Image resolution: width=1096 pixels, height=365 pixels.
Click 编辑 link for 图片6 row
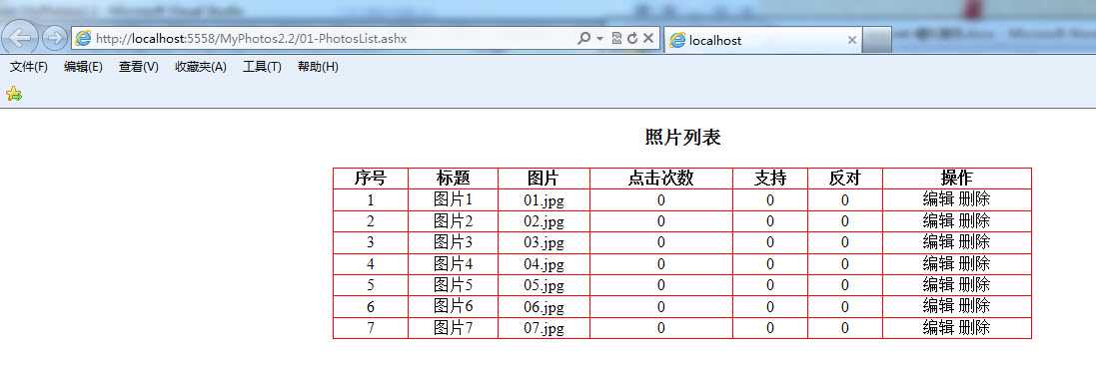click(x=939, y=306)
